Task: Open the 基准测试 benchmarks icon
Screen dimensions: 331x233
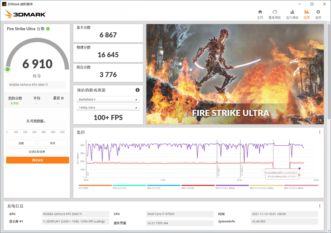Action: pyautogui.click(x=274, y=14)
